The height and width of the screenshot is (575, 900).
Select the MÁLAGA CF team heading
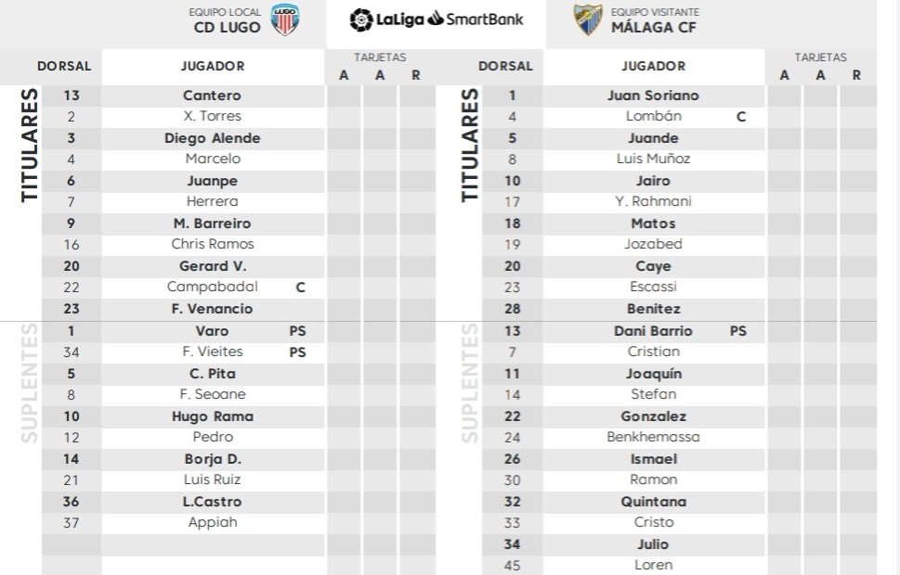[653, 27]
